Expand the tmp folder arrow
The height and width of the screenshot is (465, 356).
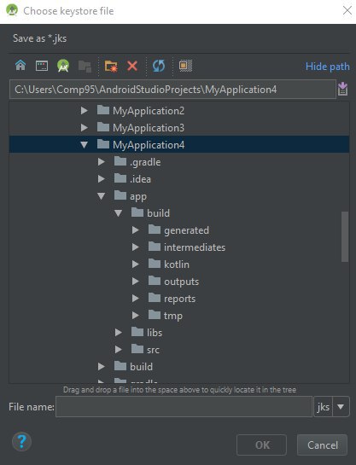pyautogui.click(x=135, y=315)
